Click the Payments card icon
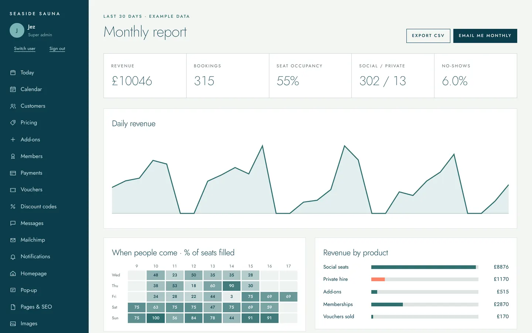Viewport: 532px width, 333px height. (13, 173)
